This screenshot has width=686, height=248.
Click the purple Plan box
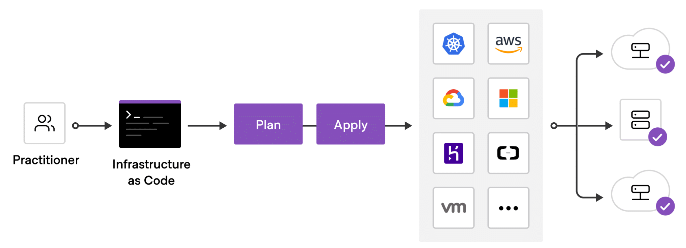point(268,124)
